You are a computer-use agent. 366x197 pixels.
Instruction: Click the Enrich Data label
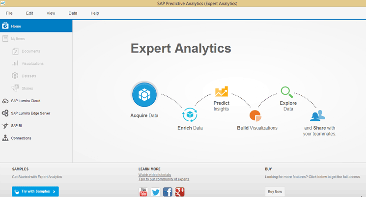[x=190, y=128]
